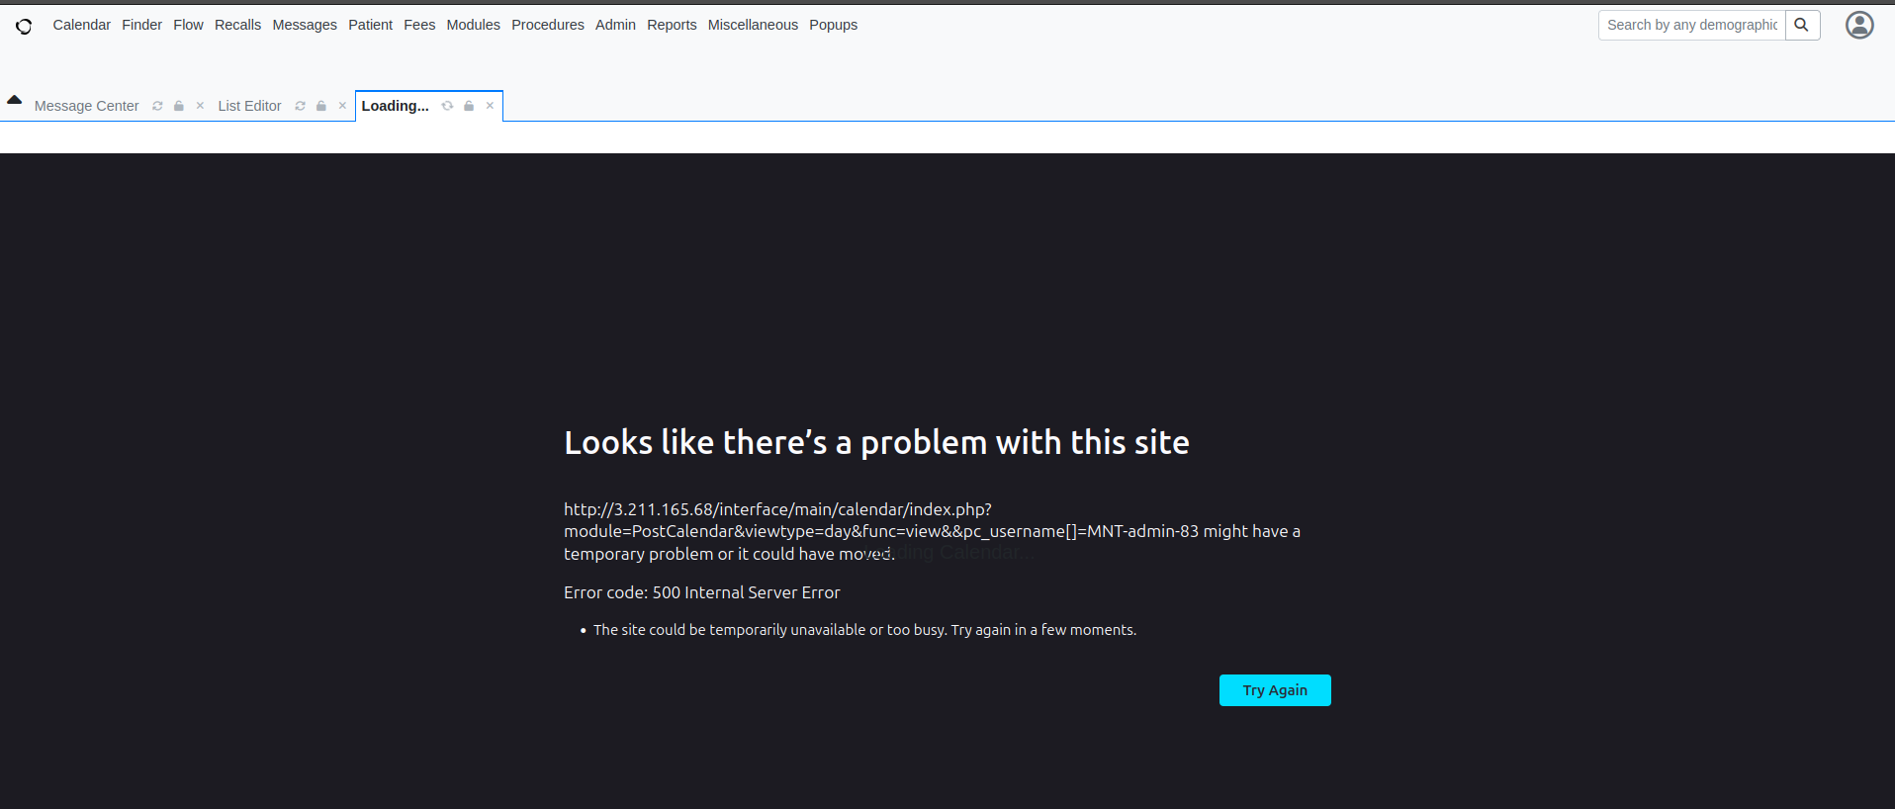
Task: Open the Flow menu
Action: (188, 25)
